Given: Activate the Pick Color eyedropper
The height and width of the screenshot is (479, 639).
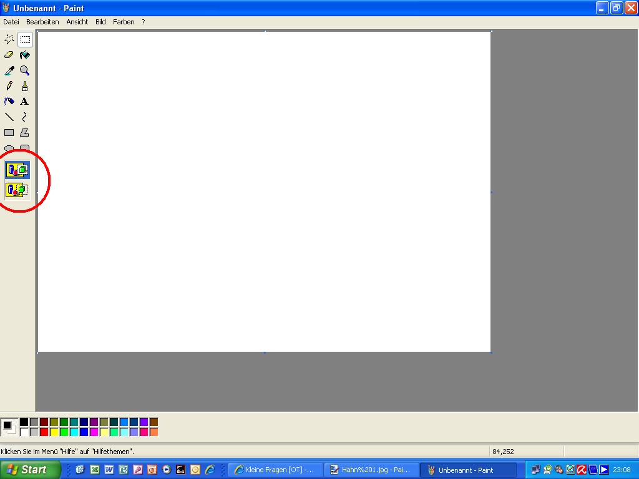Looking at the screenshot, I should click(x=9, y=70).
